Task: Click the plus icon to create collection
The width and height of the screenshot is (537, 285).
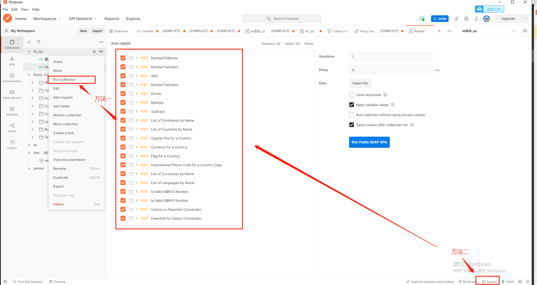Action: coord(29,42)
